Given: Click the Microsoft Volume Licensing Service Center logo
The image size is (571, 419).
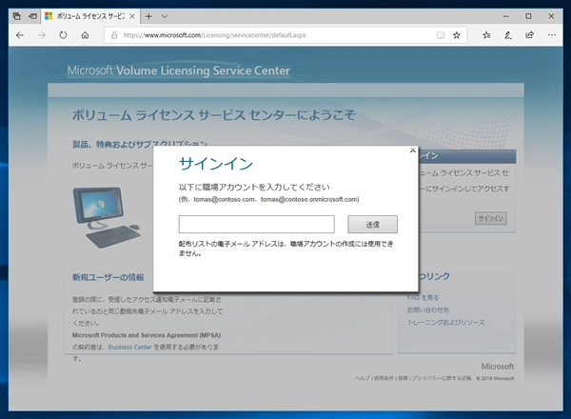Looking at the screenshot, I should [179, 70].
